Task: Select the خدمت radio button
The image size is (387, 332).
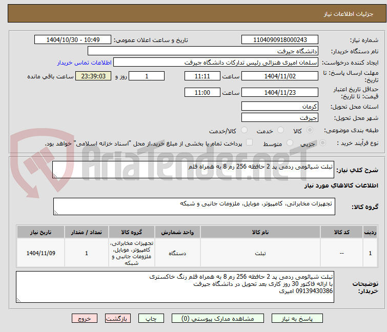Action: tap(280, 130)
